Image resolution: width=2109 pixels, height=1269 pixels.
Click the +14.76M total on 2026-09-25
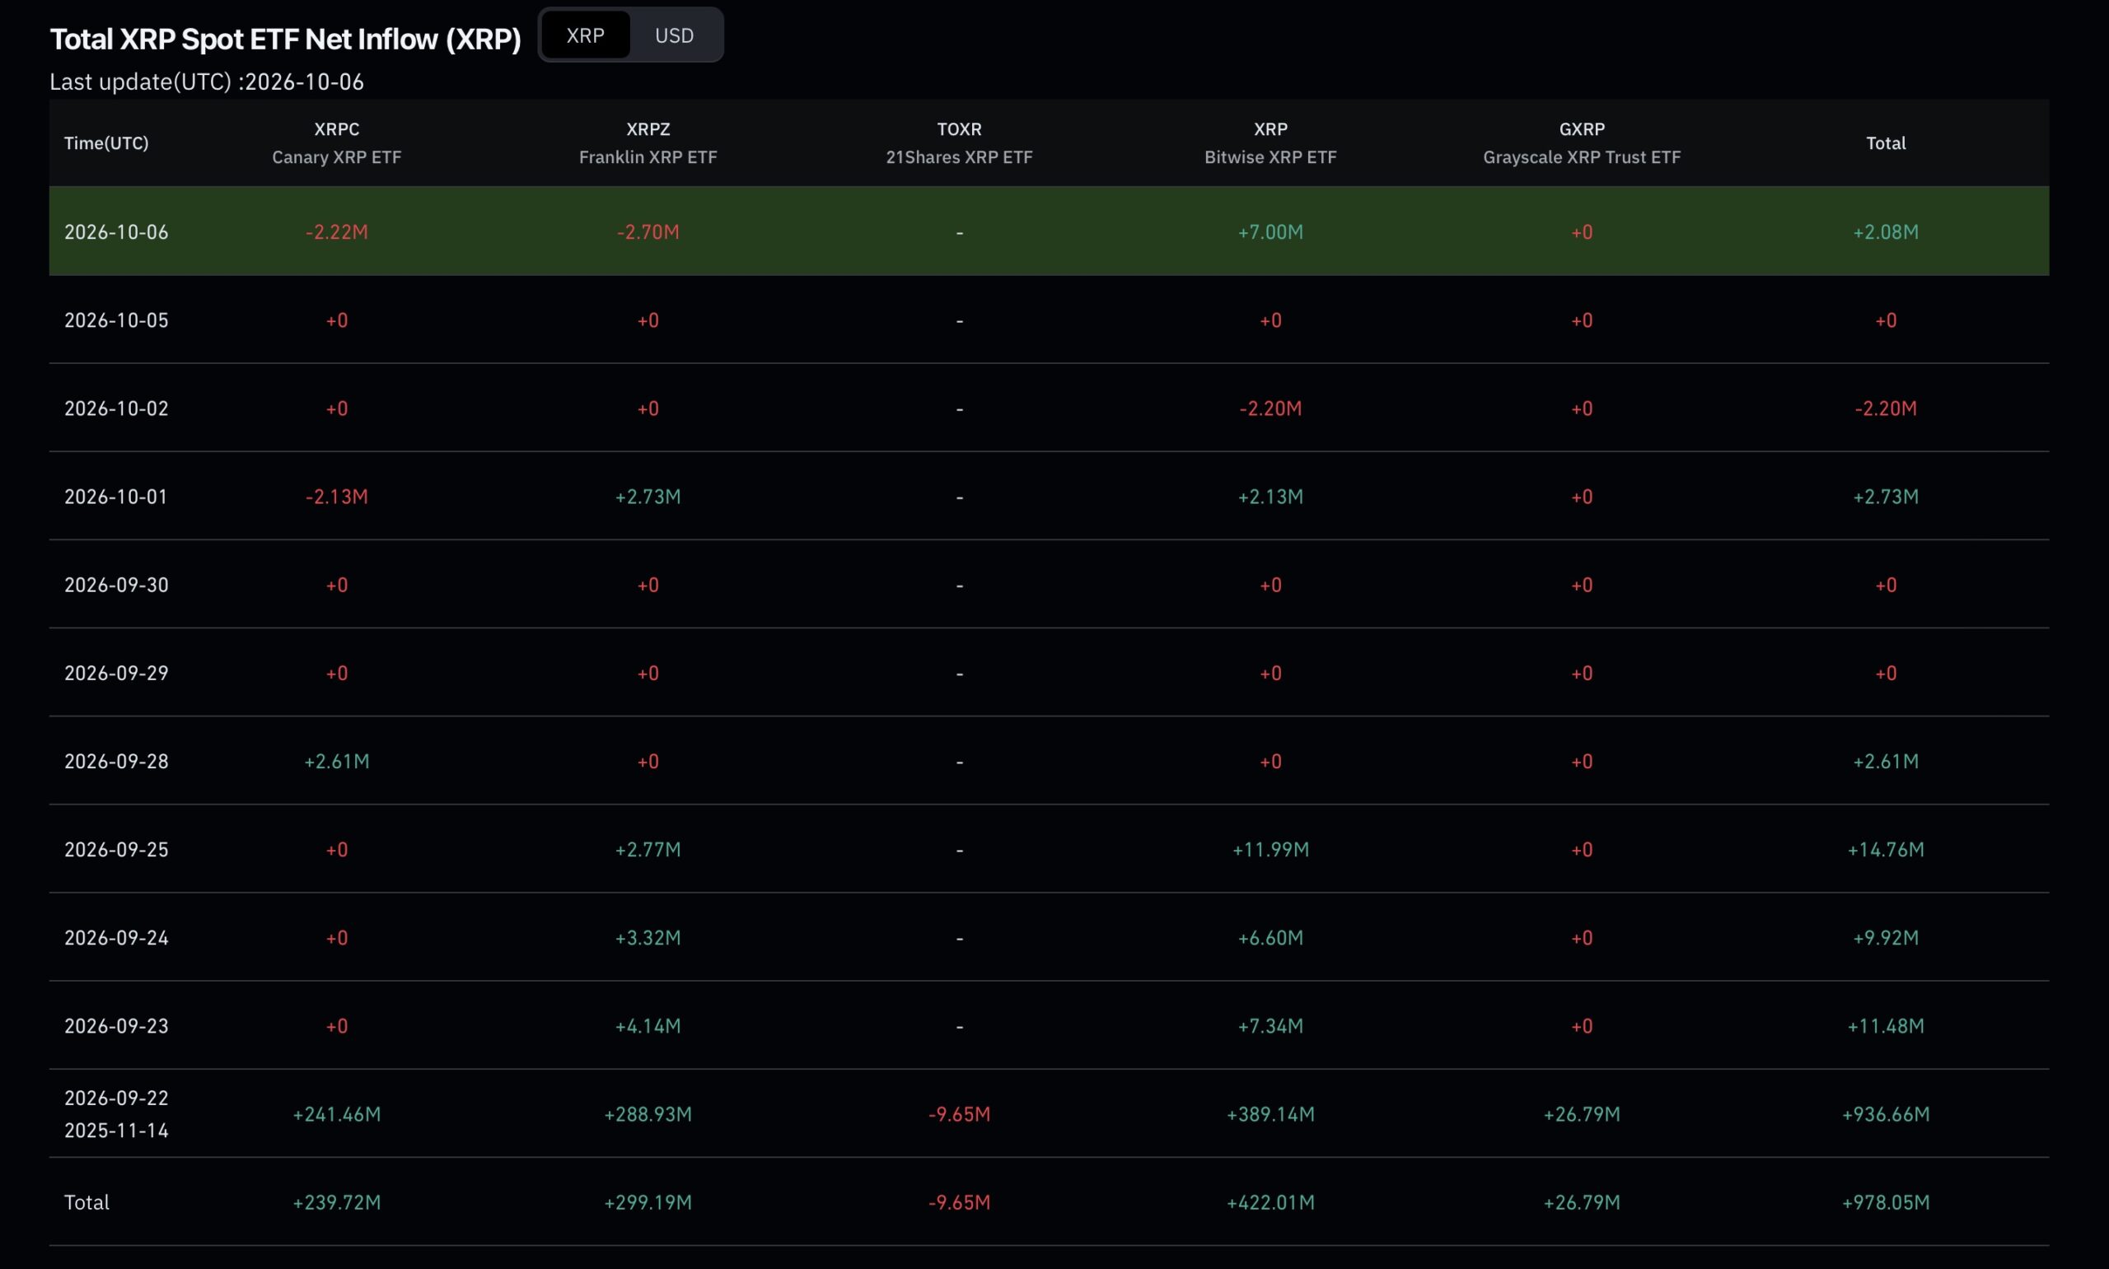tap(1885, 849)
